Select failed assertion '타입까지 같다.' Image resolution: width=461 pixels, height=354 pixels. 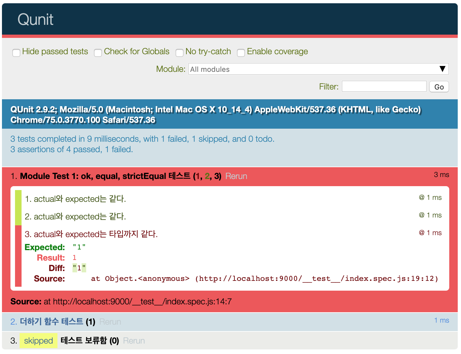[91, 234]
